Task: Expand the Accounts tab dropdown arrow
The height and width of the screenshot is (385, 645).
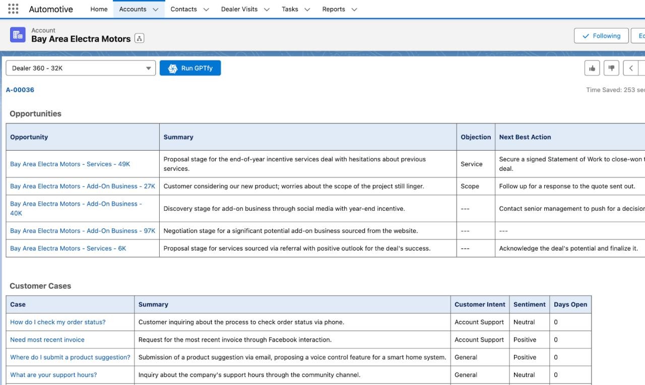Action: coord(156,9)
